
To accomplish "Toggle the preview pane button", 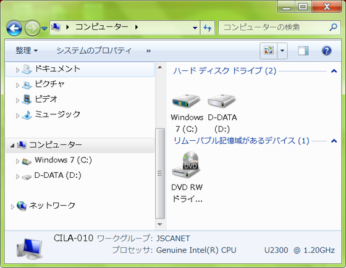I will tap(303, 51).
